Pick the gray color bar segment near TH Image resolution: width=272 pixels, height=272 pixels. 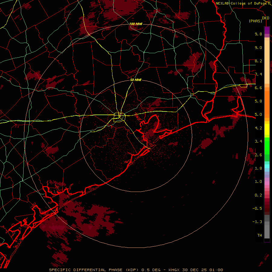coord(267,232)
